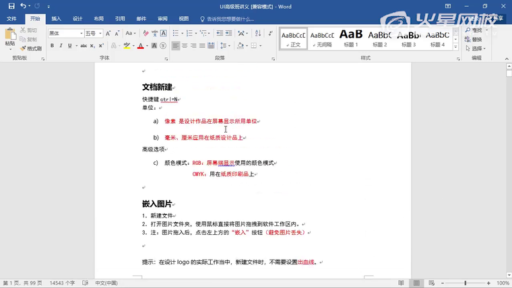Open the font size dropdown (五号)
Screen dimensions: 512x288
tap(100, 33)
